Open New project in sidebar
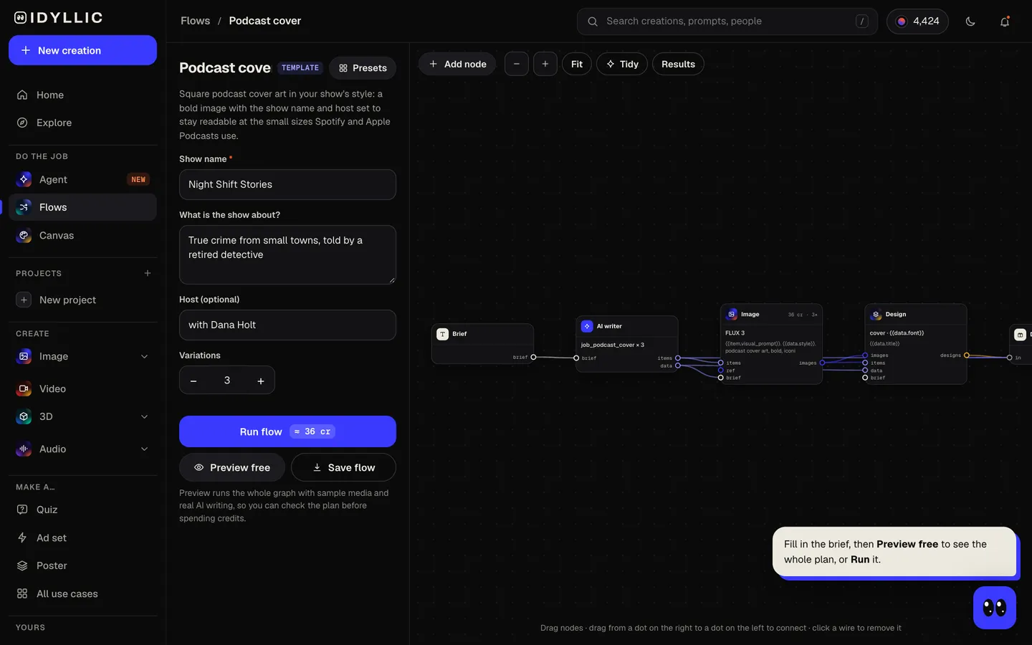This screenshot has width=1032, height=645. [x=82, y=300]
